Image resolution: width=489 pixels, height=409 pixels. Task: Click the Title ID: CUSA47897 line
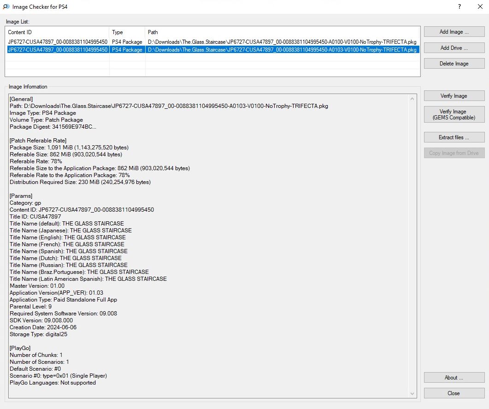click(35, 217)
